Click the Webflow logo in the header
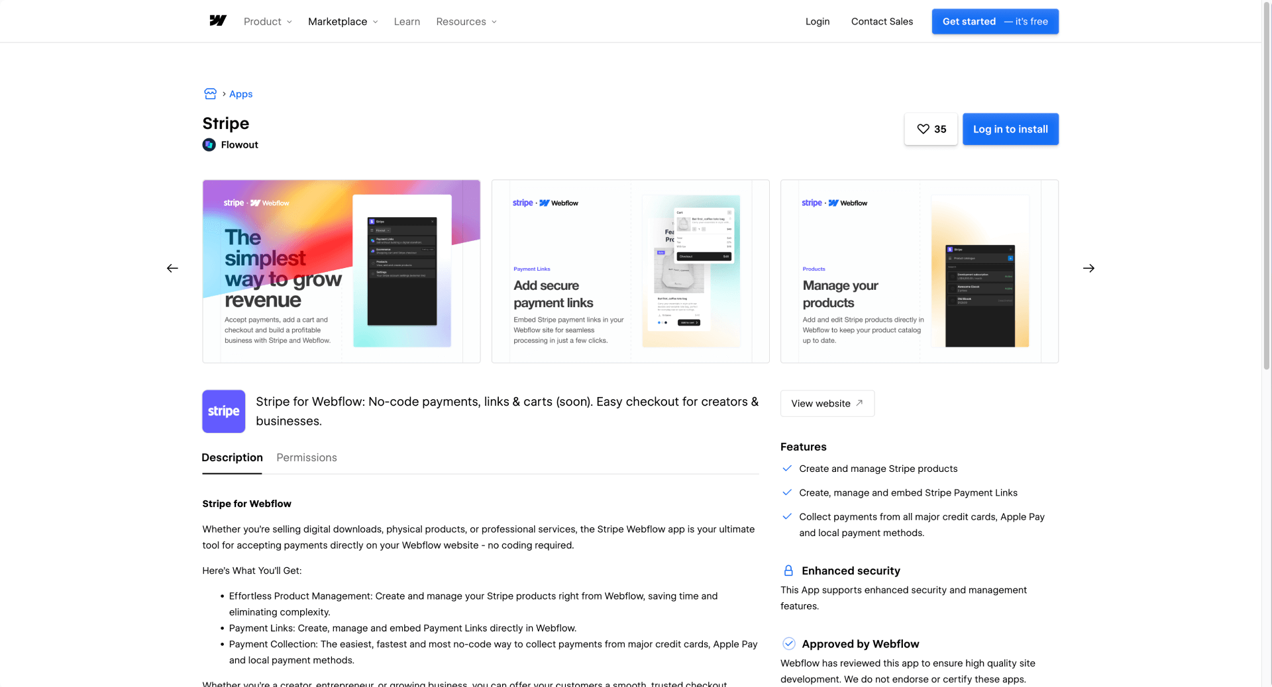The height and width of the screenshot is (687, 1272). pos(218,21)
